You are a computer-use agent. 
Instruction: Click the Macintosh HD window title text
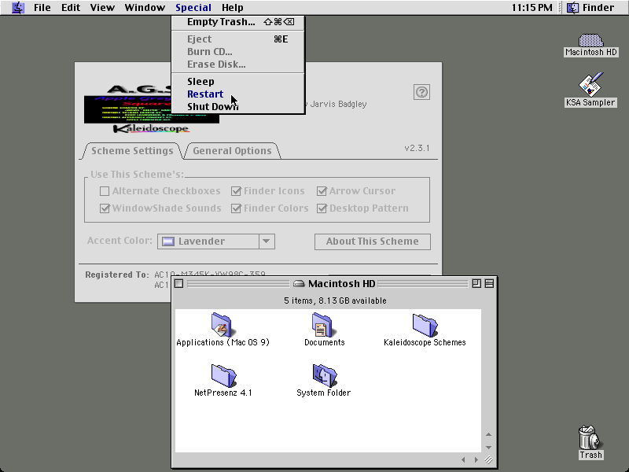tap(341, 284)
